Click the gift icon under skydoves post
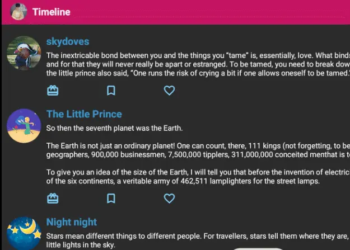Screen dimensions: 350x250 click(53, 91)
